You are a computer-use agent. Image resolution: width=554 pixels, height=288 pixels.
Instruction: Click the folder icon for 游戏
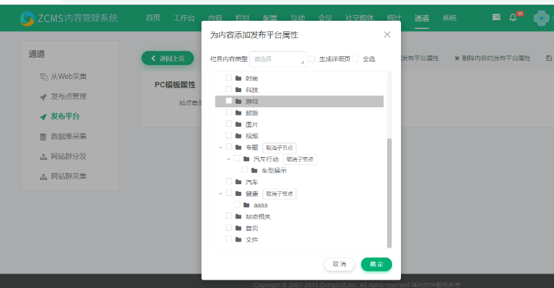[x=238, y=101]
